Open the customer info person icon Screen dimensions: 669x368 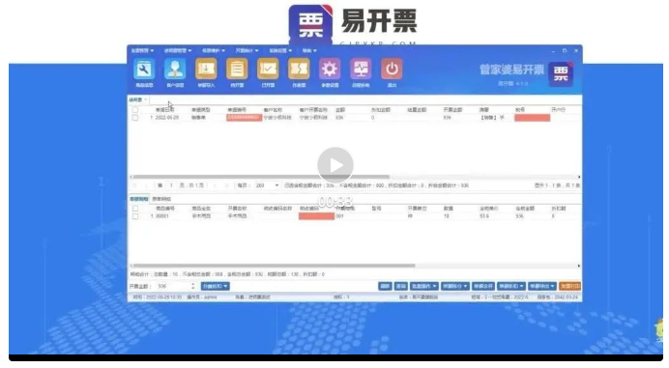pyautogui.click(x=175, y=70)
